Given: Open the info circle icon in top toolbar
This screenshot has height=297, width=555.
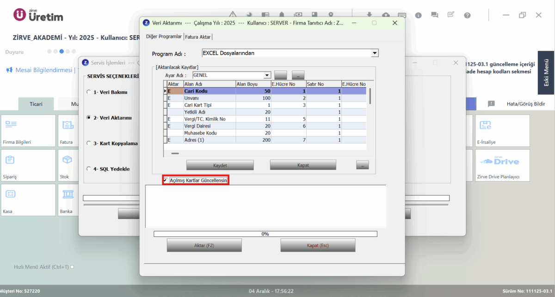Looking at the screenshot, I should pos(418,15).
